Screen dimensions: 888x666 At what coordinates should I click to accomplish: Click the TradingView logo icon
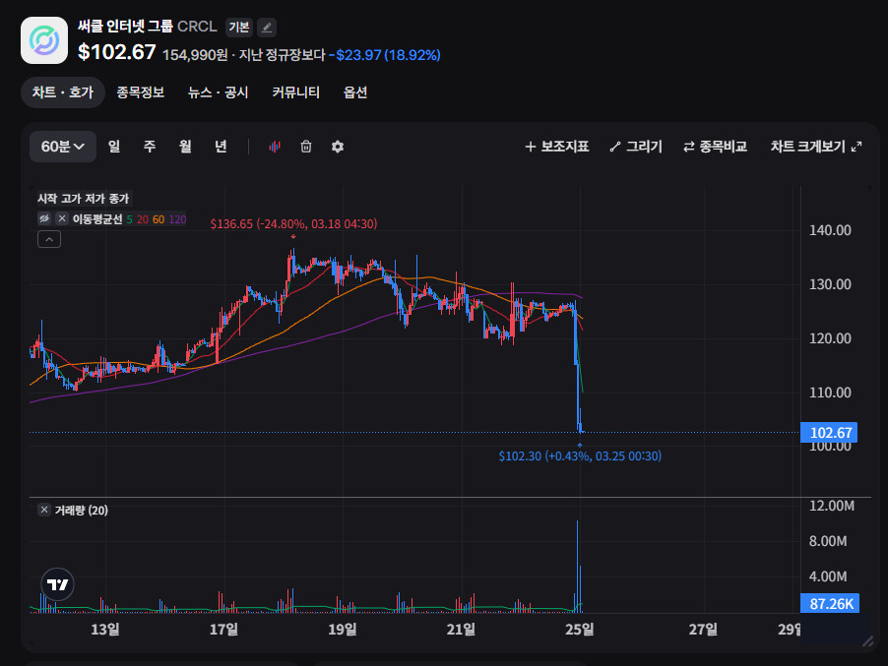click(x=58, y=584)
